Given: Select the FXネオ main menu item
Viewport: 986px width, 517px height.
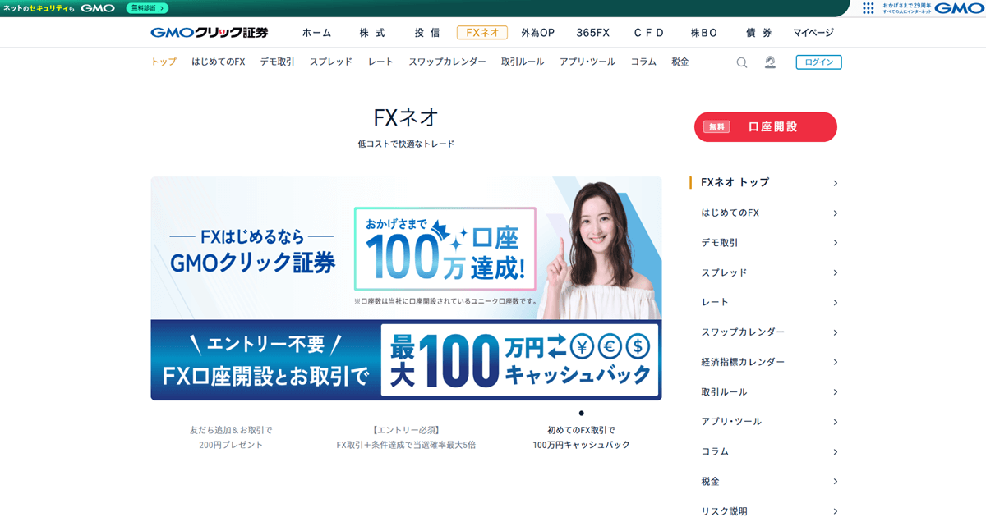Looking at the screenshot, I should coord(482,33).
